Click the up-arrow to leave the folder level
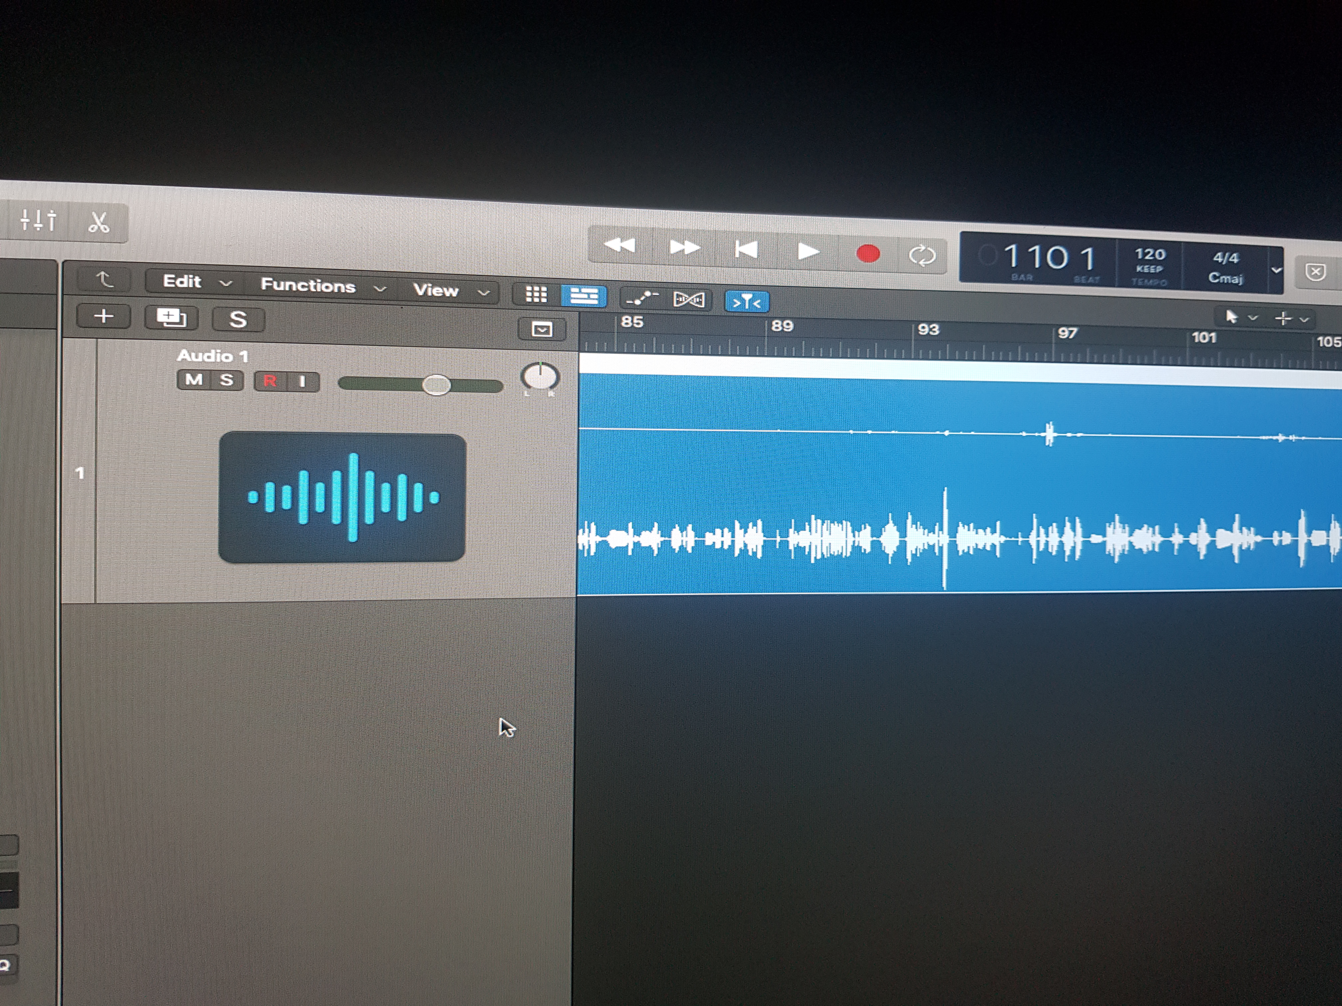The width and height of the screenshot is (1342, 1006). pos(105,279)
